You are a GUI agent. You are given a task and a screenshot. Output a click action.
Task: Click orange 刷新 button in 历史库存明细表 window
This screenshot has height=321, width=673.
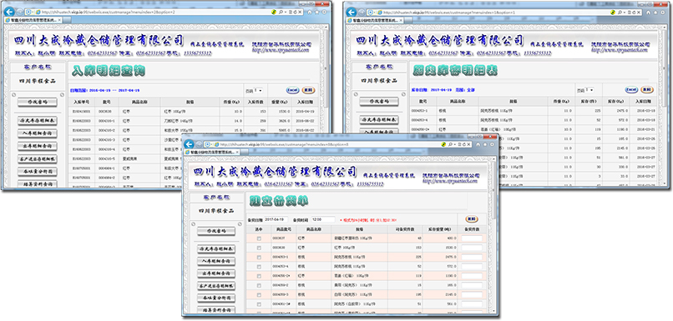(x=647, y=89)
